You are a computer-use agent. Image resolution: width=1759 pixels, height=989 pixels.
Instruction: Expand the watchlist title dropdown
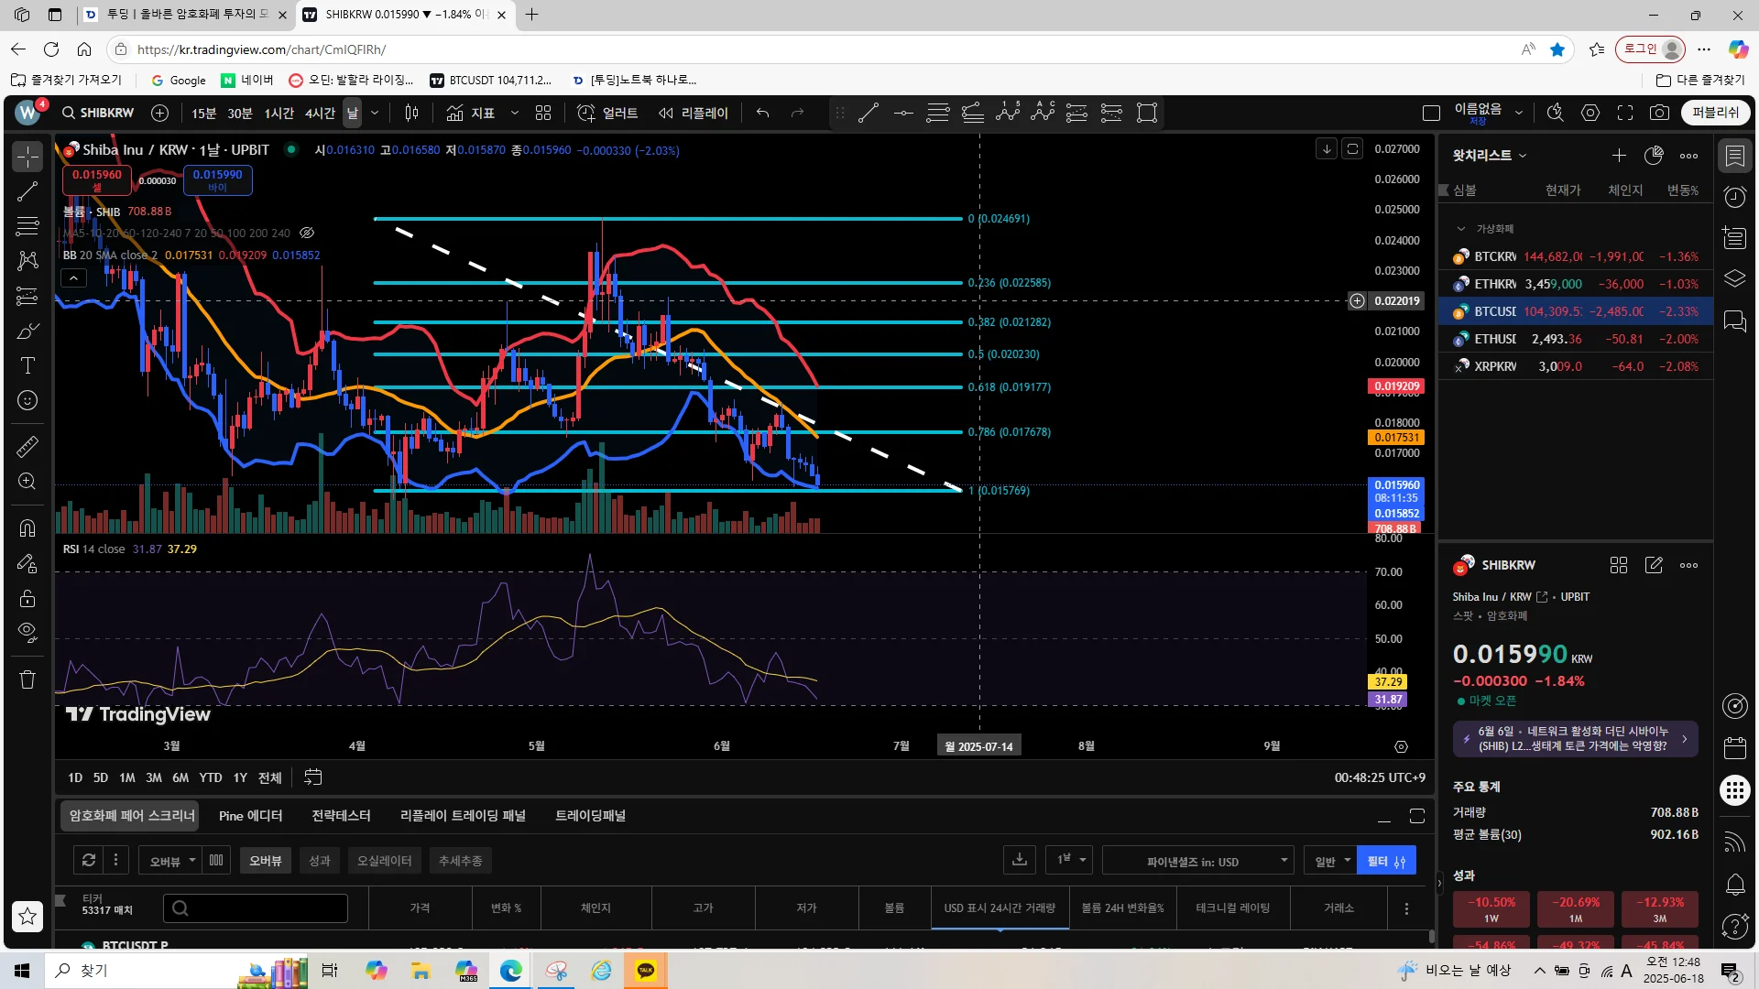pos(1523,156)
